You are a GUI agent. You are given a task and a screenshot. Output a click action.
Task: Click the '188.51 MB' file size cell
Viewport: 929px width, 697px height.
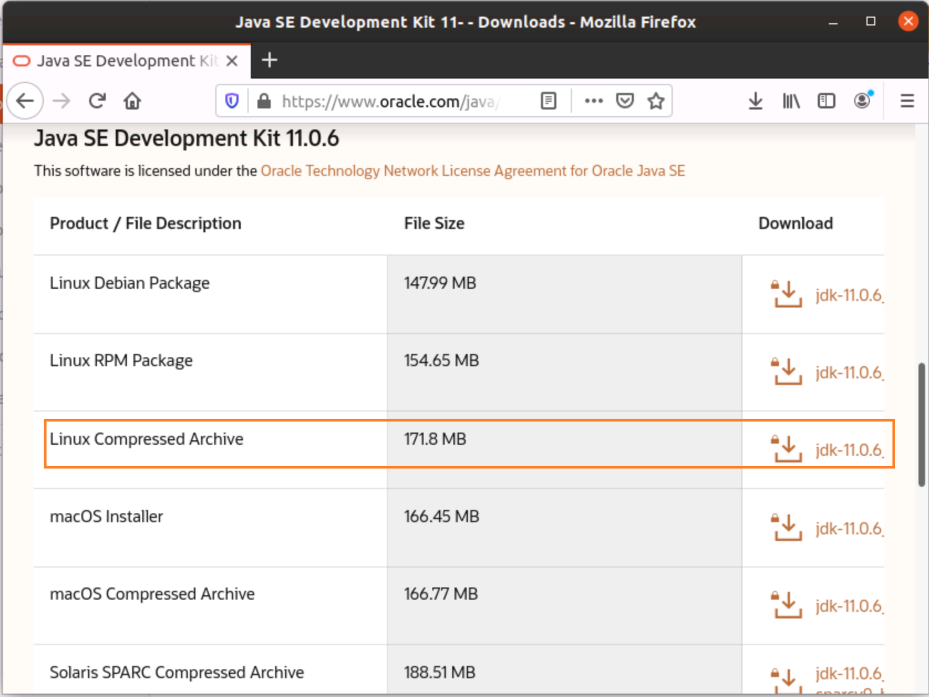point(565,669)
